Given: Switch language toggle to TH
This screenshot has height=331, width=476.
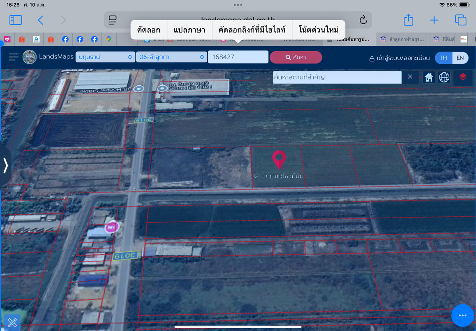Looking at the screenshot, I should (x=443, y=58).
